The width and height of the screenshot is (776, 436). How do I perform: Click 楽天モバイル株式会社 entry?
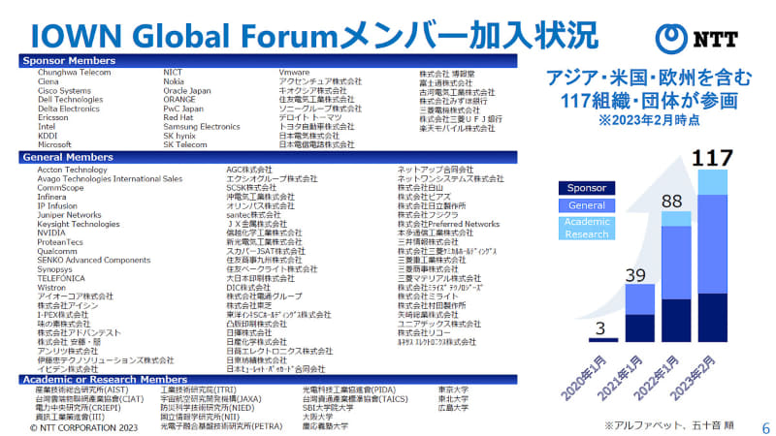click(457, 129)
